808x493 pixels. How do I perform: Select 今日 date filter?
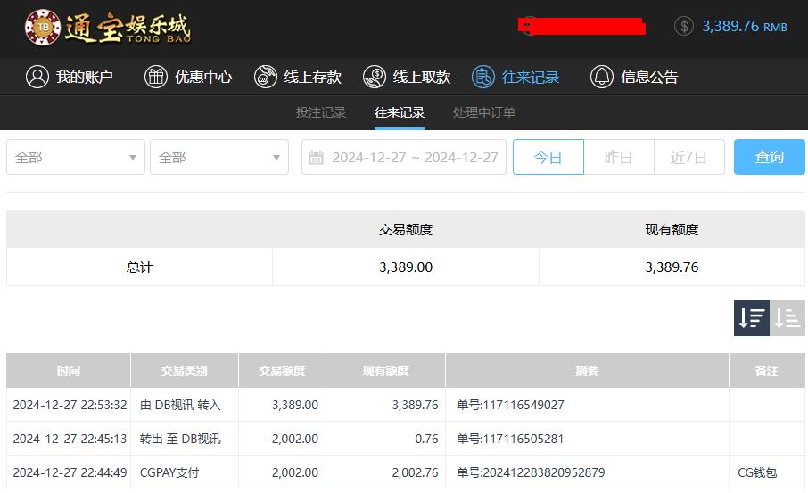[x=548, y=157]
